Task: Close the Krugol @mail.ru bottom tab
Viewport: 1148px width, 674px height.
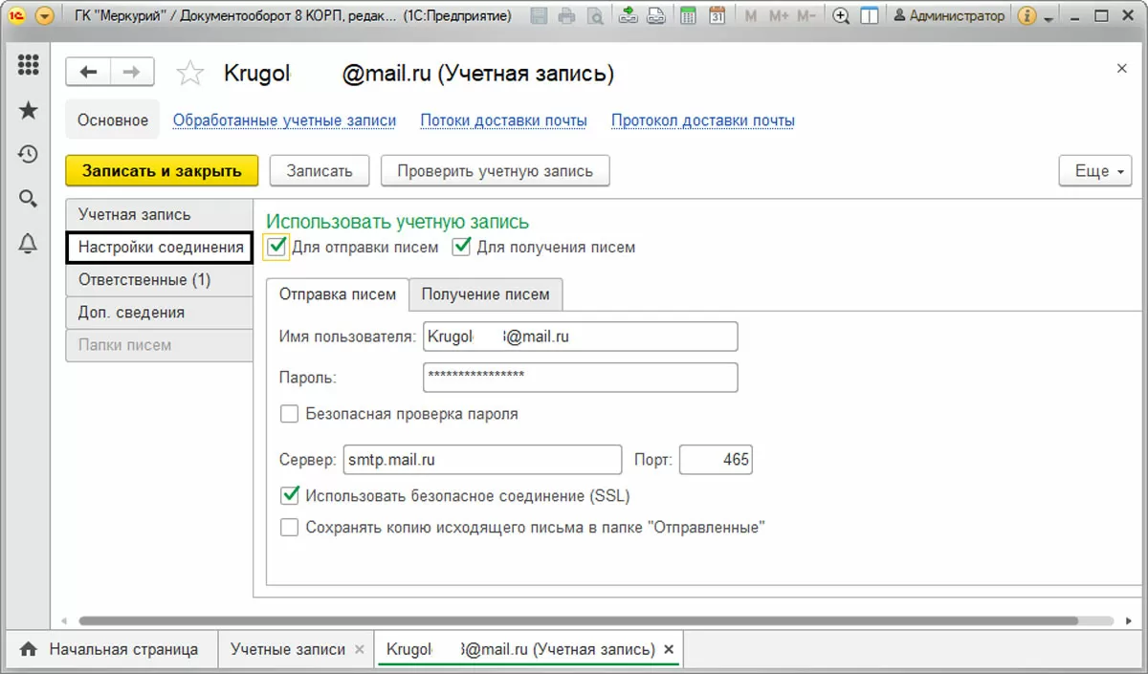Action: pos(670,650)
